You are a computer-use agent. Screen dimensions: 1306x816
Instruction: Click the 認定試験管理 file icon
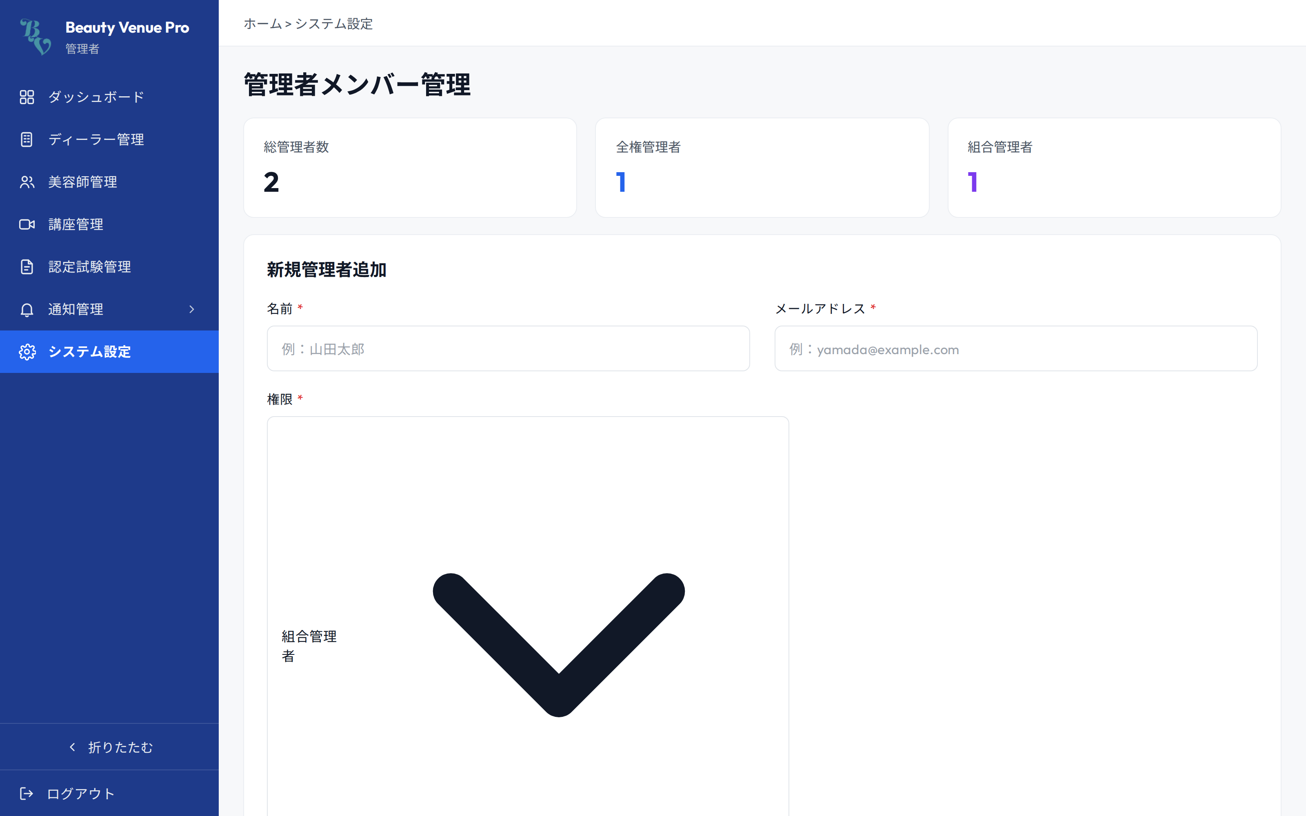[x=27, y=266]
